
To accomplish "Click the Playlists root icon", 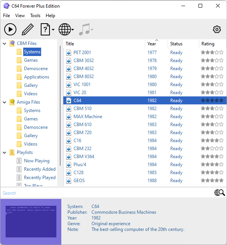I will tap(12, 152).
